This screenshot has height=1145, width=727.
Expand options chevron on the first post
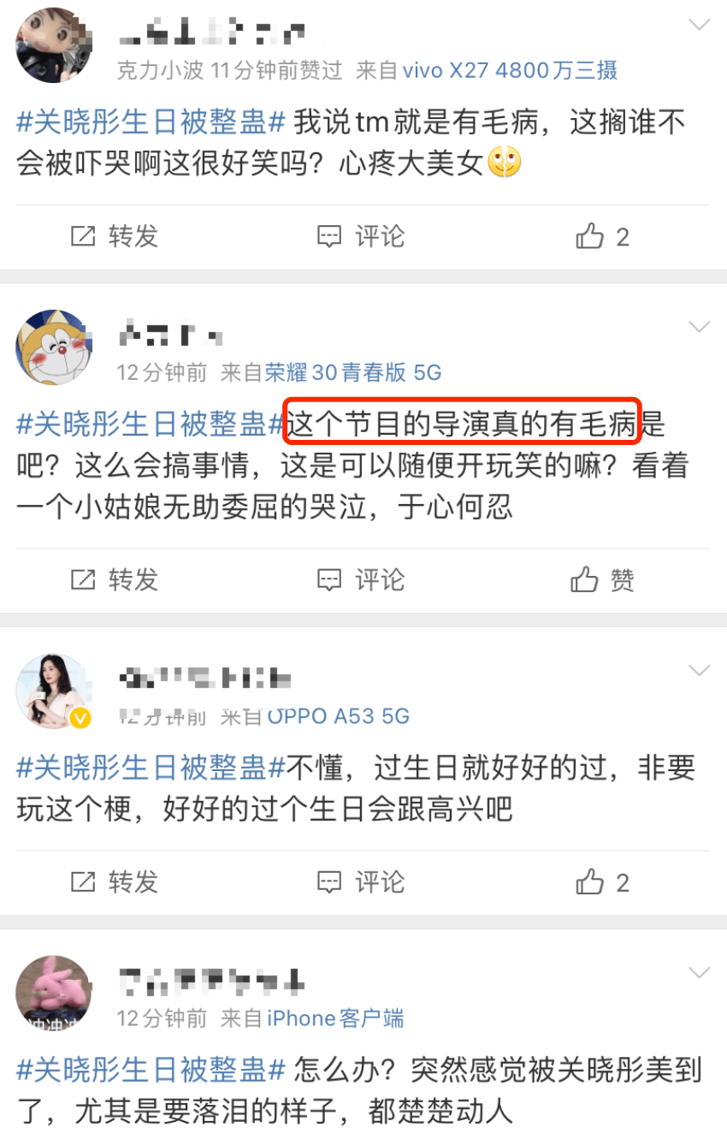[700, 25]
